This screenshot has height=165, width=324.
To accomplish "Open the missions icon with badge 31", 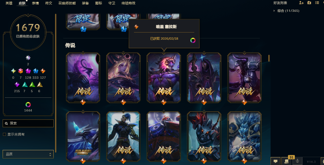I will coord(287,161).
